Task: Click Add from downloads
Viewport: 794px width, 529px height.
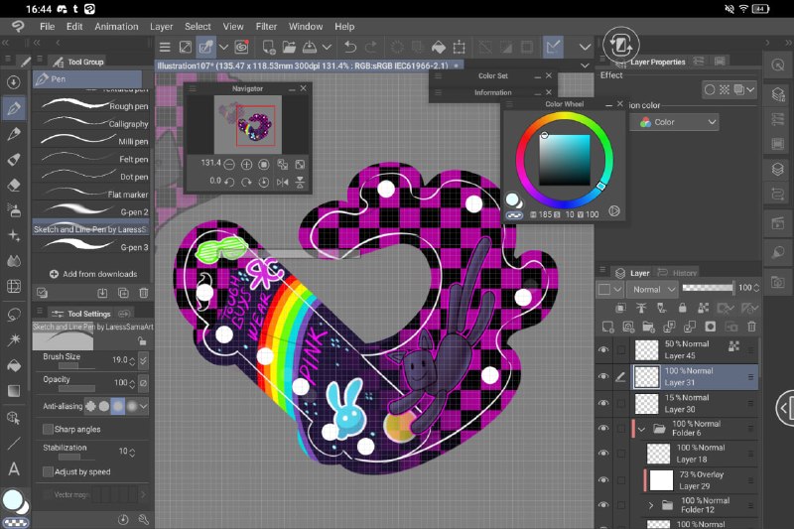Action: point(93,274)
